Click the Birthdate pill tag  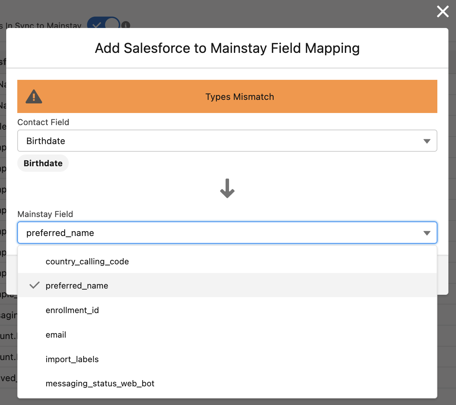click(43, 163)
